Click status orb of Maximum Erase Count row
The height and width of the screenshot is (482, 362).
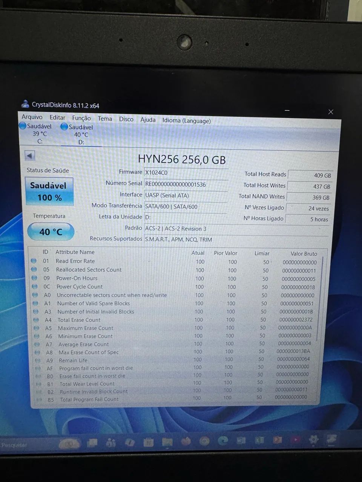(x=37, y=328)
